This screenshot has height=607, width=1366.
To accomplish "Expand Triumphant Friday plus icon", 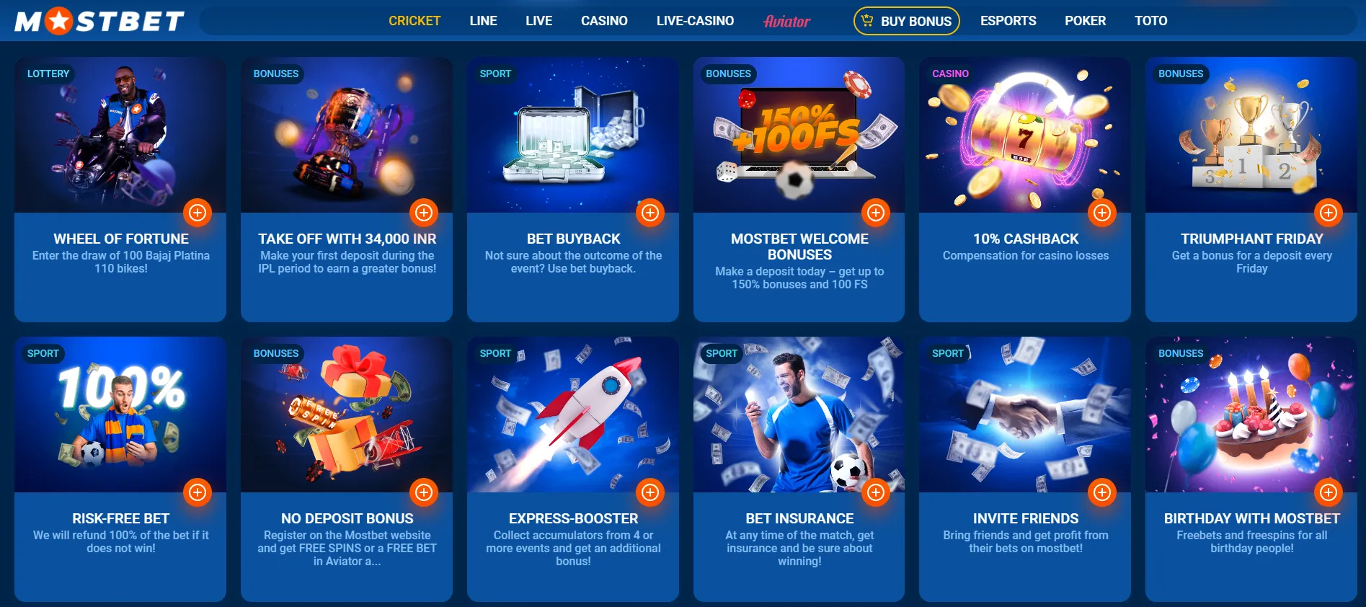I will point(1329,213).
